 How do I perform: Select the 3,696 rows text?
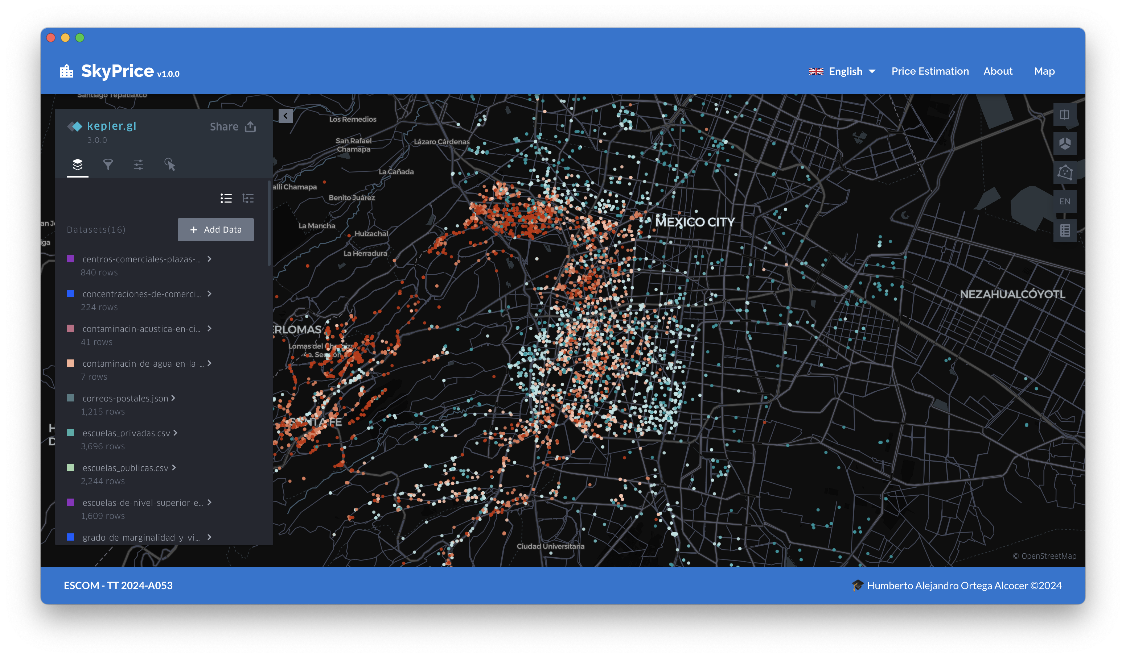click(x=103, y=446)
